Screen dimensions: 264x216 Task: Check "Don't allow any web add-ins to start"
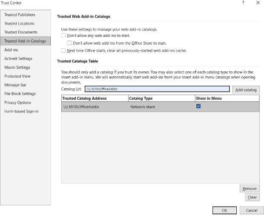pos(63,36)
